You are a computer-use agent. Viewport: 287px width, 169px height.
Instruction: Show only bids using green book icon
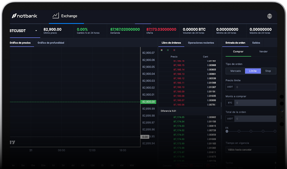(168, 50)
